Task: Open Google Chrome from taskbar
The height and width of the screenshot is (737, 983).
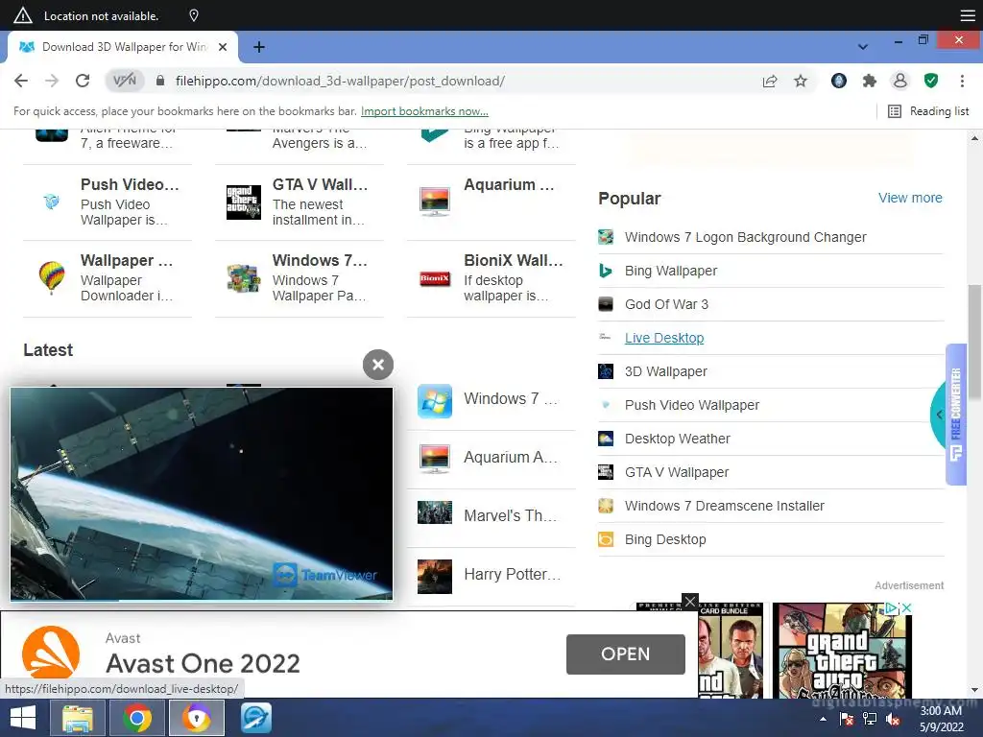Action: click(136, 718)
